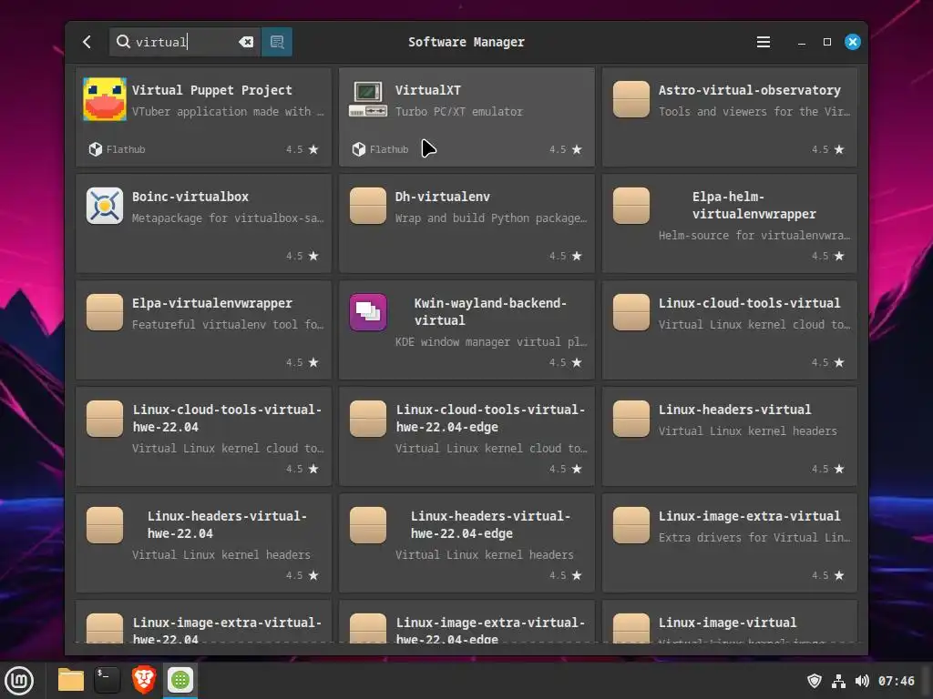Click 'Wrap and build Python package…' description
933x699 pixels.
(x=491, y=218)
